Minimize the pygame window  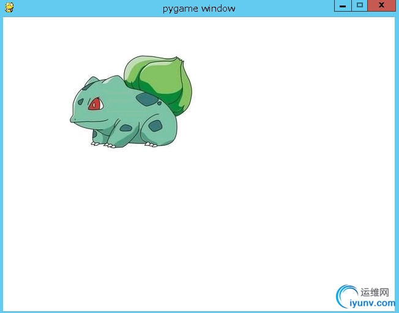point(343,6)
